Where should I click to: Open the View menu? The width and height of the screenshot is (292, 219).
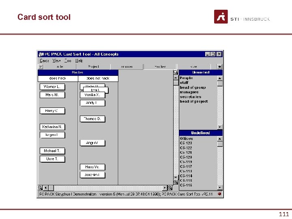[x=56, y=61]
